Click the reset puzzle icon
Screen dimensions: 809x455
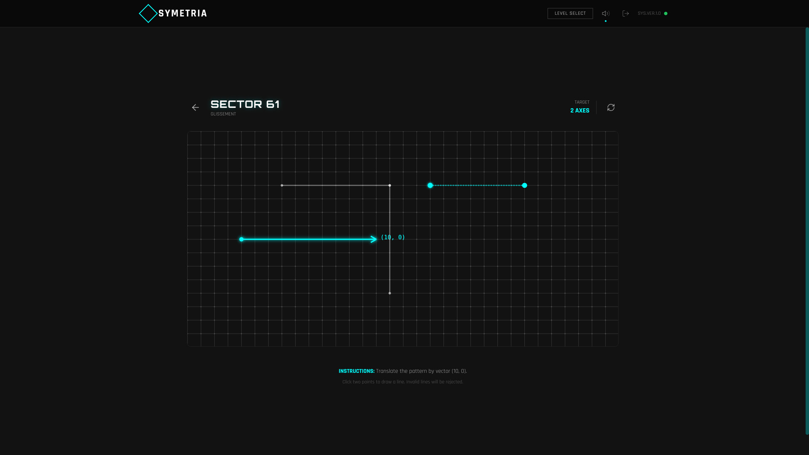coord(611,107)
